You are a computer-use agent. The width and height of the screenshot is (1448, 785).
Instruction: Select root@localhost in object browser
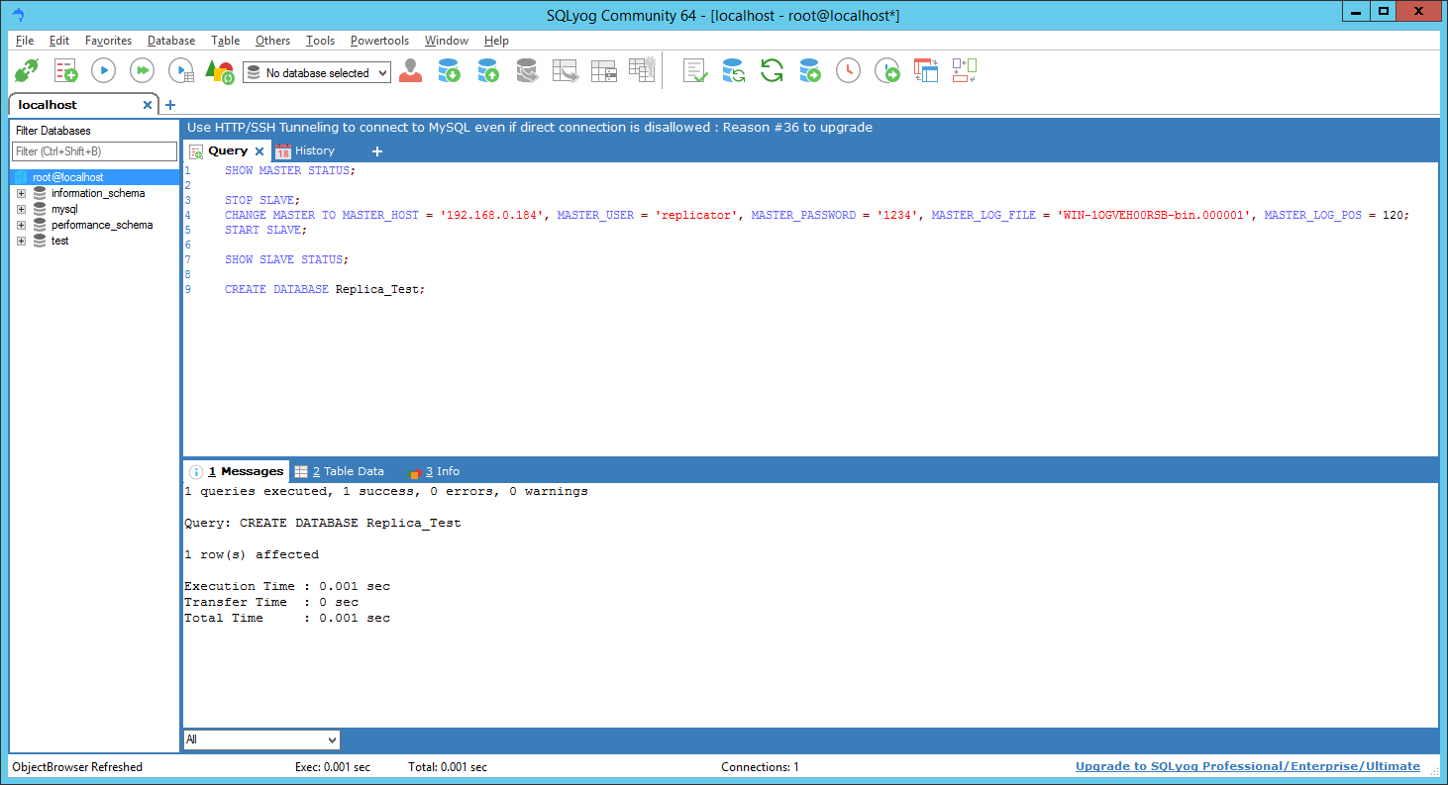[x=67, y=177]
